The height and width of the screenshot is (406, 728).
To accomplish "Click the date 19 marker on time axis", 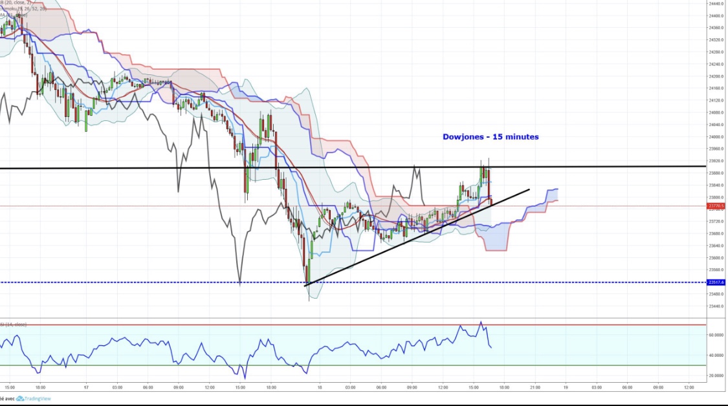I will tap(566, 387).
